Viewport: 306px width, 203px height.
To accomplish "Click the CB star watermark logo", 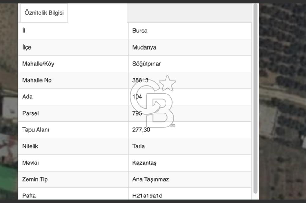I will 153,102.
